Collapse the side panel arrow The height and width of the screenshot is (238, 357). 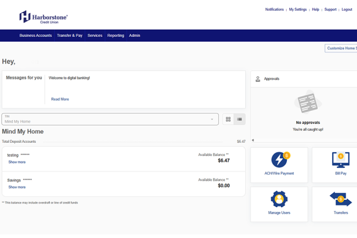(253, 140)
